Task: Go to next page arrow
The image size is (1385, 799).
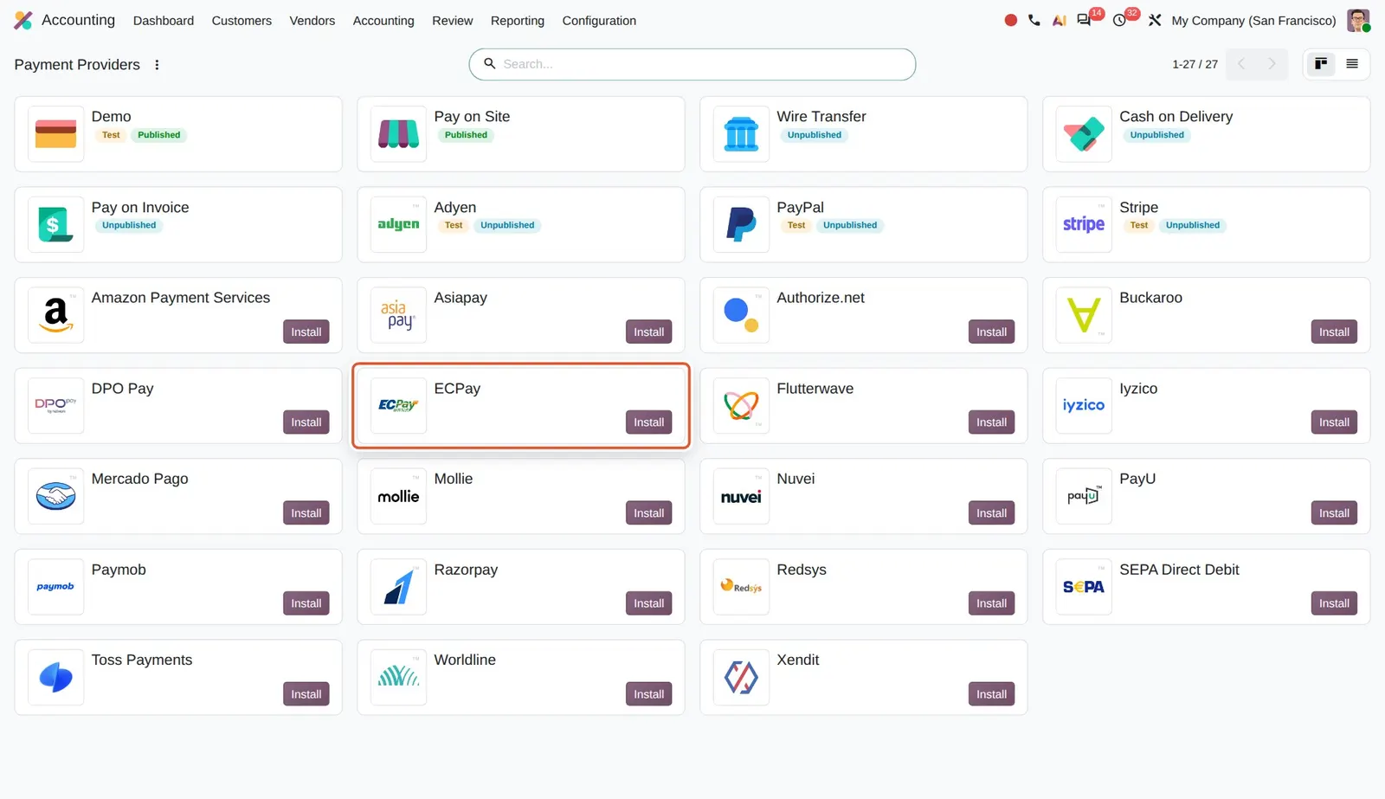Action: point(1272,64)
